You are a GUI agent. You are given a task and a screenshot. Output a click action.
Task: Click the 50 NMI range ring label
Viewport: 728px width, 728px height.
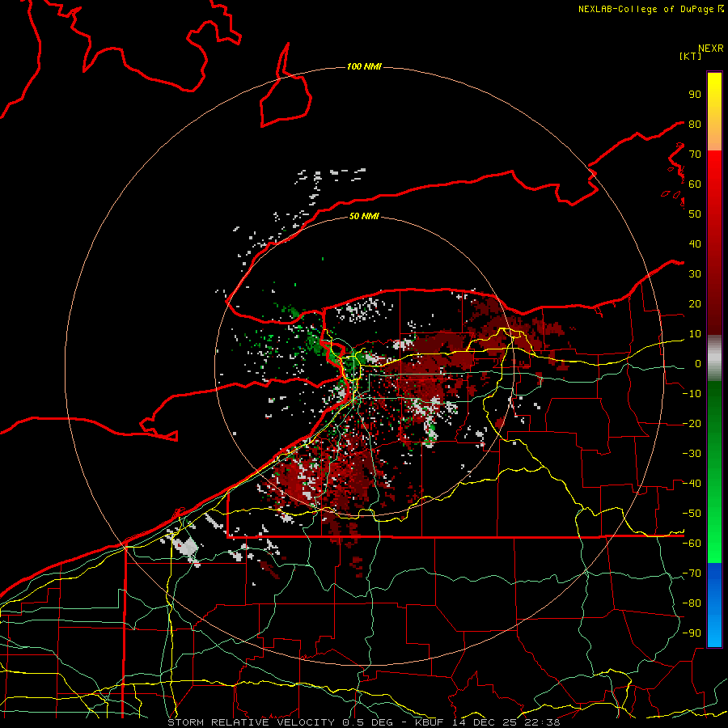click(x=364, y=216)
